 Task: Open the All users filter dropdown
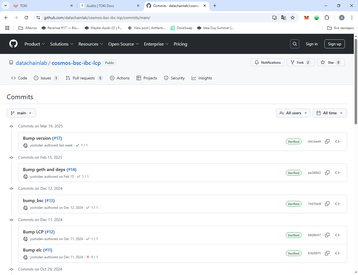tap(293, 113)
